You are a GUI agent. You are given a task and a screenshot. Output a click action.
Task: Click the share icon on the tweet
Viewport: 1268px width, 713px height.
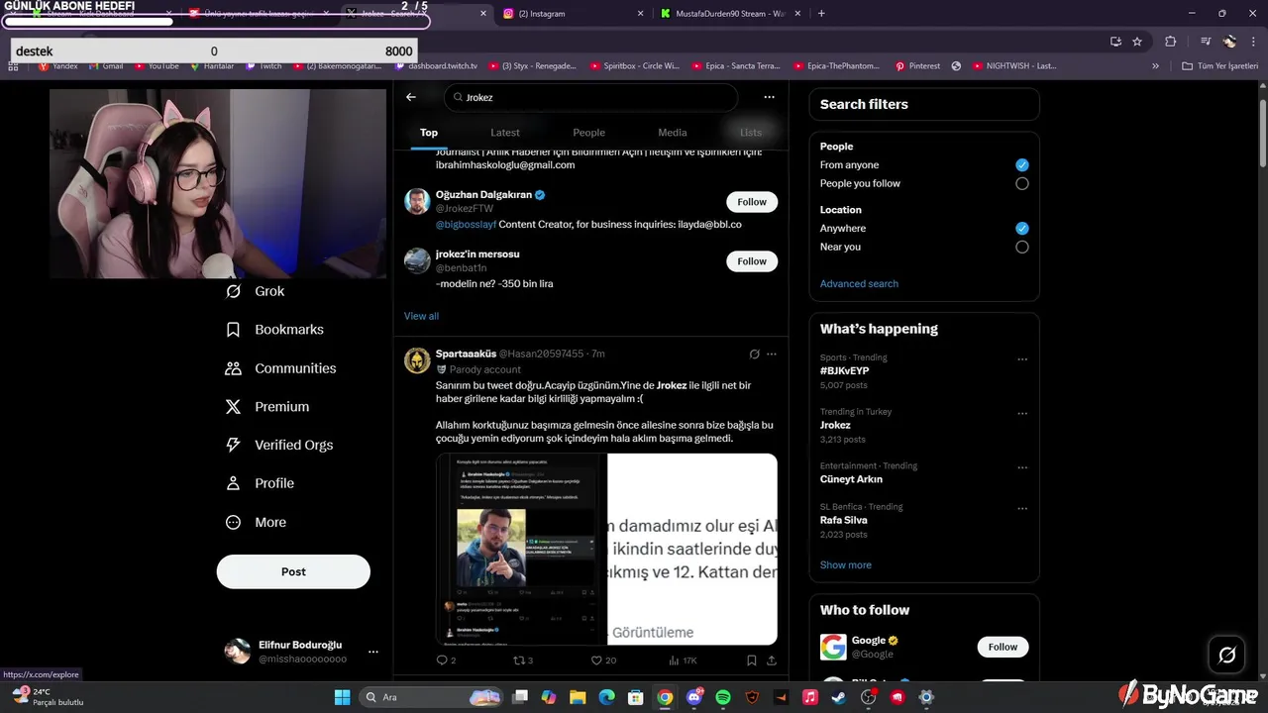tap(772, 661)
